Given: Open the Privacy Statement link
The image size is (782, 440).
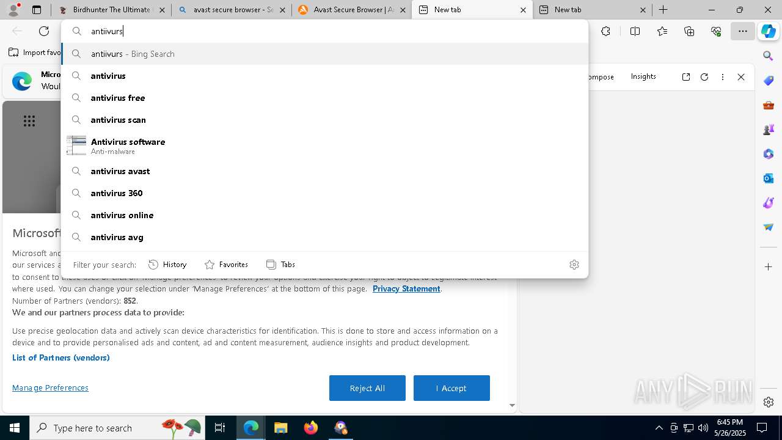Looking at the screenshot, I should (406, 288).
